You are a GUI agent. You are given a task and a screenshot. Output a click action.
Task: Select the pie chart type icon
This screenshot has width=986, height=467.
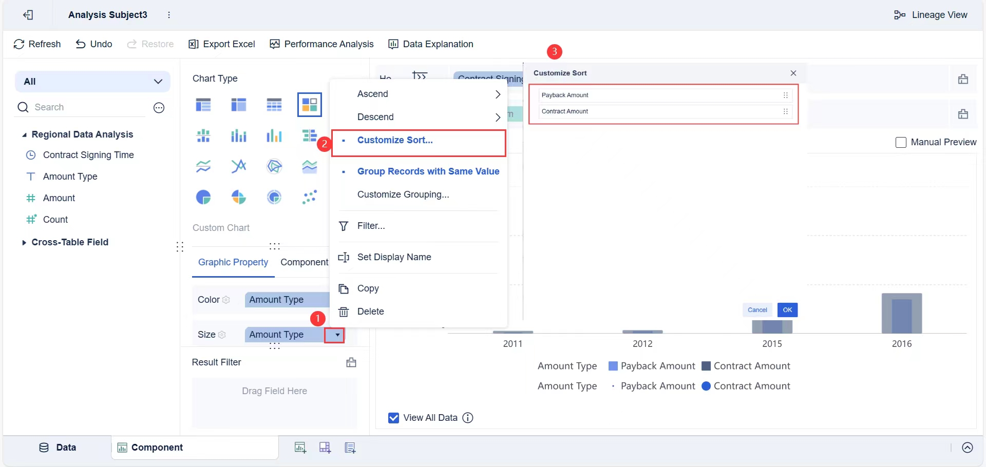[203, 197]
